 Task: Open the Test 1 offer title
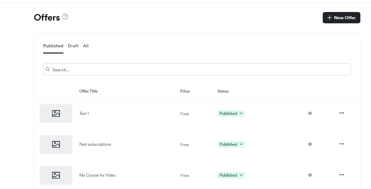point(84,114)
